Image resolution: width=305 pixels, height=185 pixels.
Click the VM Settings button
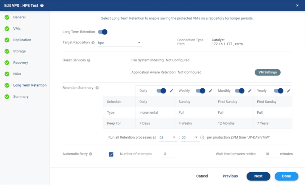point(267,72)
